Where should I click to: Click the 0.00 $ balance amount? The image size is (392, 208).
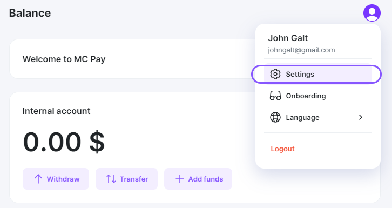point(64,142)
